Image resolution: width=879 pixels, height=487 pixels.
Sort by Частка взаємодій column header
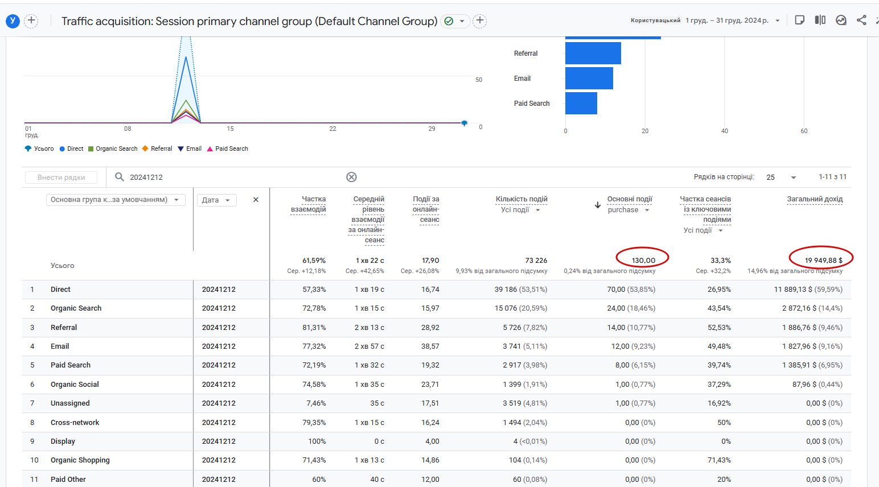309,204
